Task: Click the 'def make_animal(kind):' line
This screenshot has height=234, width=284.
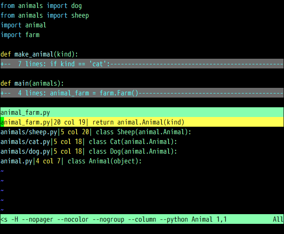Action: point(39,54)
